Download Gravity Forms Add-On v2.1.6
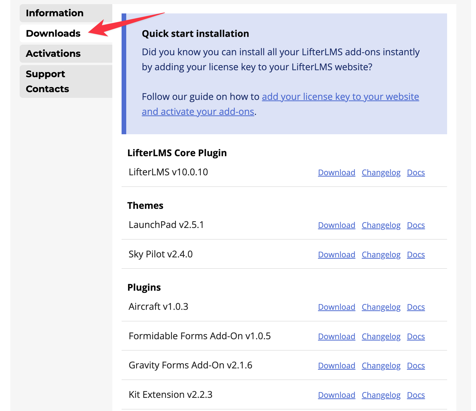476x411 pixels. (x=337, y=366)
